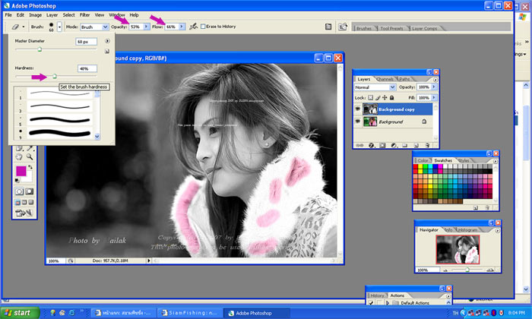
Task: Toggle lock all for layer
Action: (x=391, y=98)
